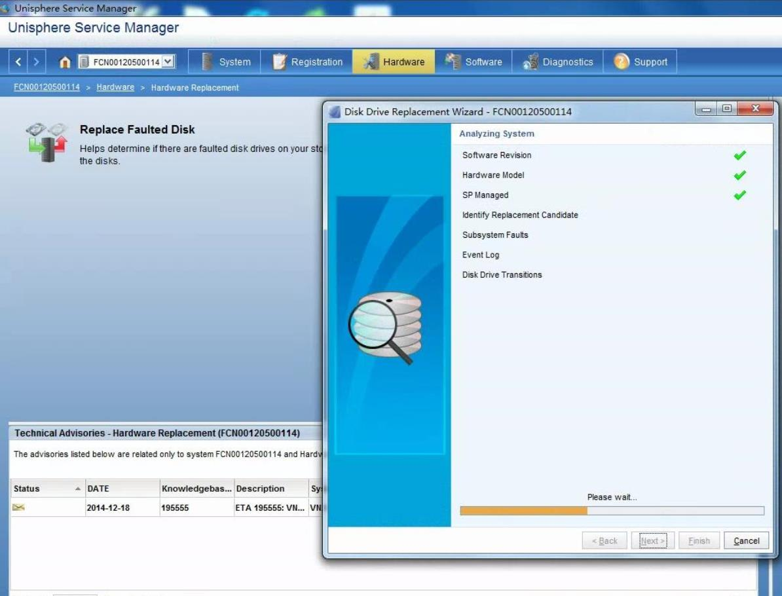
Task: Sort advisories by the DATE column header
Action: click(122, 489)
